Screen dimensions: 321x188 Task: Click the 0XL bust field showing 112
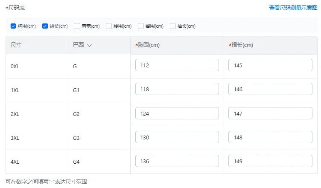click(x=177, y=65)
